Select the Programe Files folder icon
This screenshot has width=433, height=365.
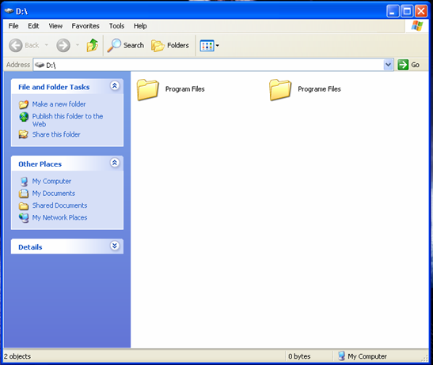pyautogui.click(x=280, y=89)
